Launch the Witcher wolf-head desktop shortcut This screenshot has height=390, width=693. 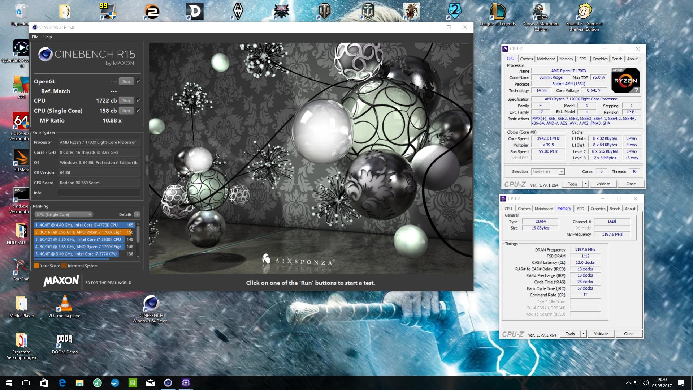(x=281, y=11)
